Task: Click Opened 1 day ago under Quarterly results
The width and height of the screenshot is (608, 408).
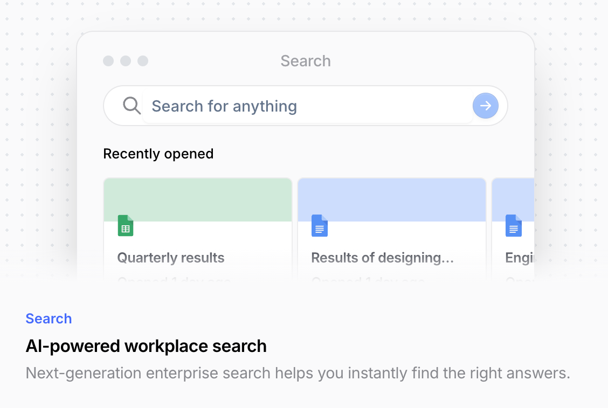Action: tap(167, 280)
